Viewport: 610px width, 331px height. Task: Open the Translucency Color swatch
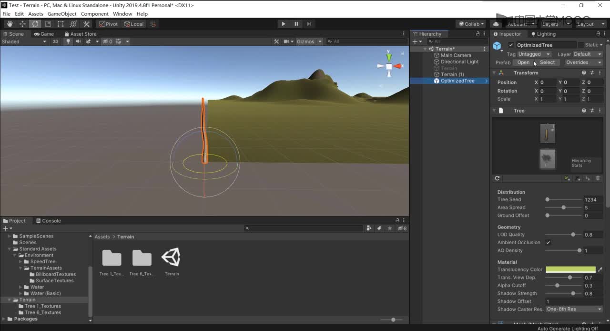[x=570, y=269]
